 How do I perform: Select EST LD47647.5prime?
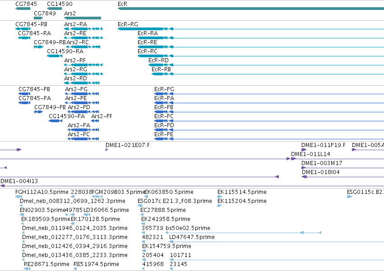point(192,238)
